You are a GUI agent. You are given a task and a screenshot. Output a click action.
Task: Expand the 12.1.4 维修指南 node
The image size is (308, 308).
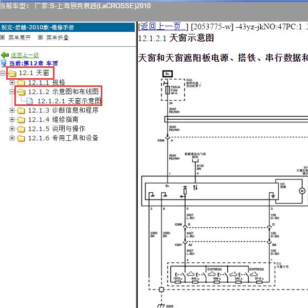(12, 120)
